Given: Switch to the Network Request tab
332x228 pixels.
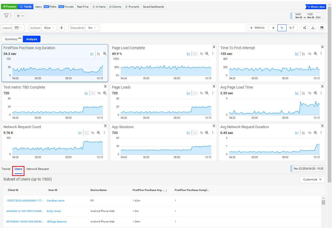Looking at the screenshot, I should (38, 169).
